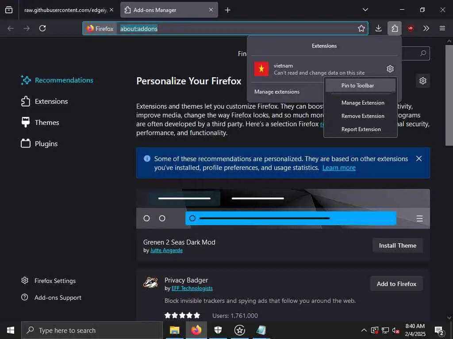
Task: Choose Pin to Toolbar from context menu
Action: coord(360,86)
